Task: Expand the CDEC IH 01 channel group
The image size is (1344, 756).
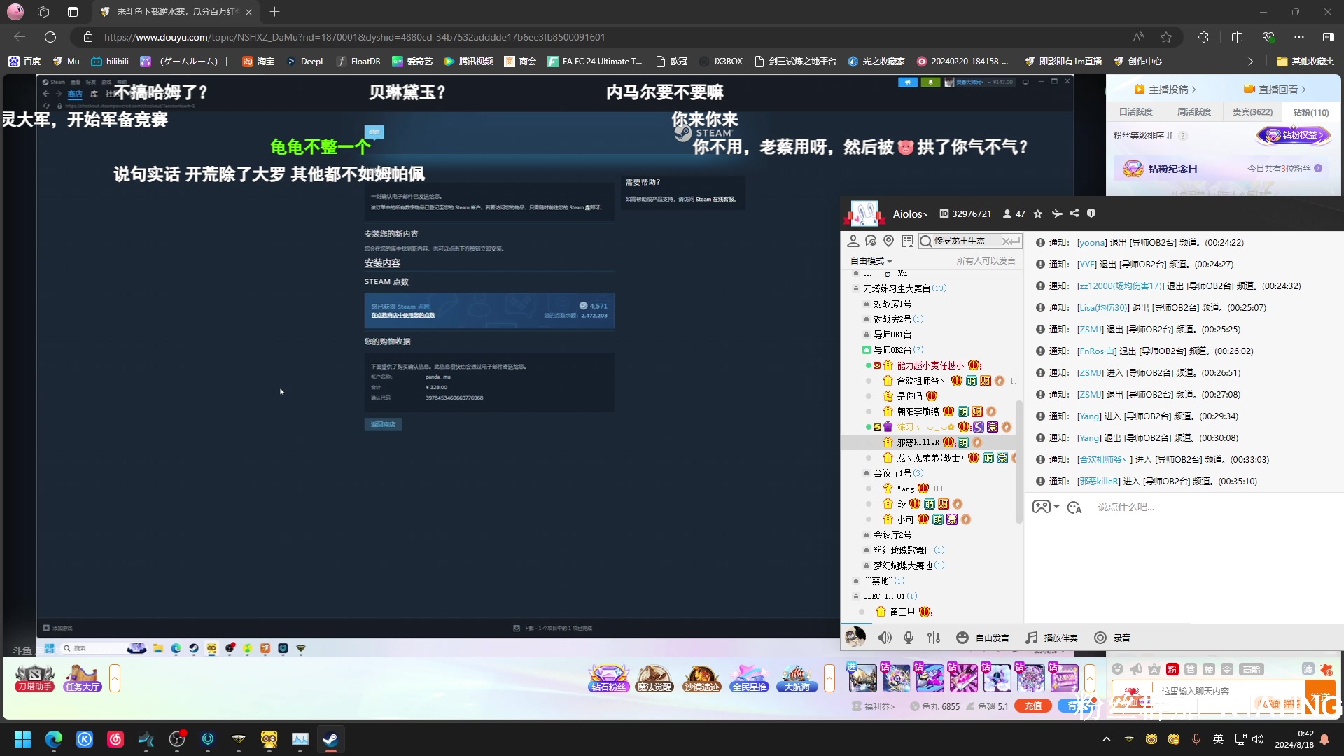Action: (855, 596)
